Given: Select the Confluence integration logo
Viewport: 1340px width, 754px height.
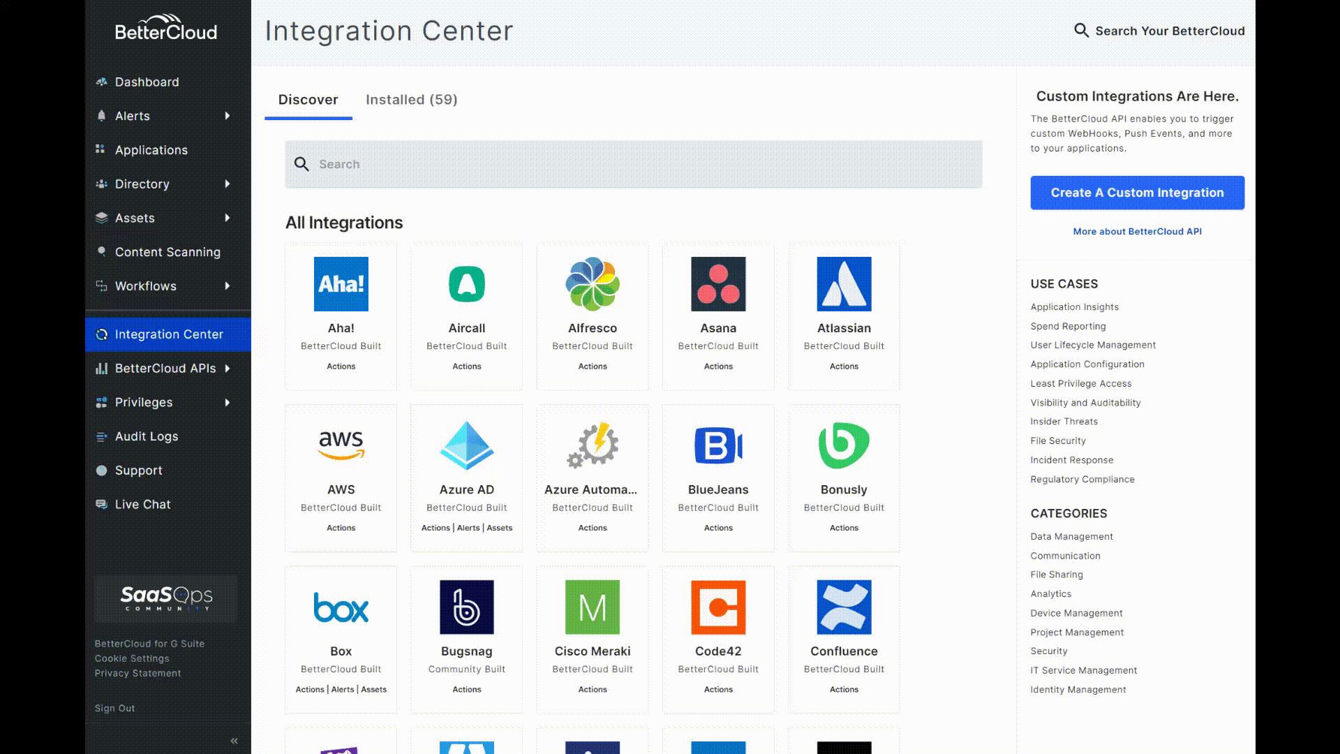Looking at the screenshot, I should click(844, 607).
